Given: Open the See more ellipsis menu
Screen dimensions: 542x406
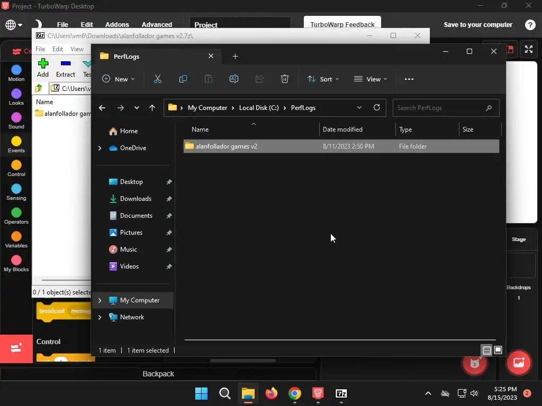Looking at the screenshot, I should 409,79.
